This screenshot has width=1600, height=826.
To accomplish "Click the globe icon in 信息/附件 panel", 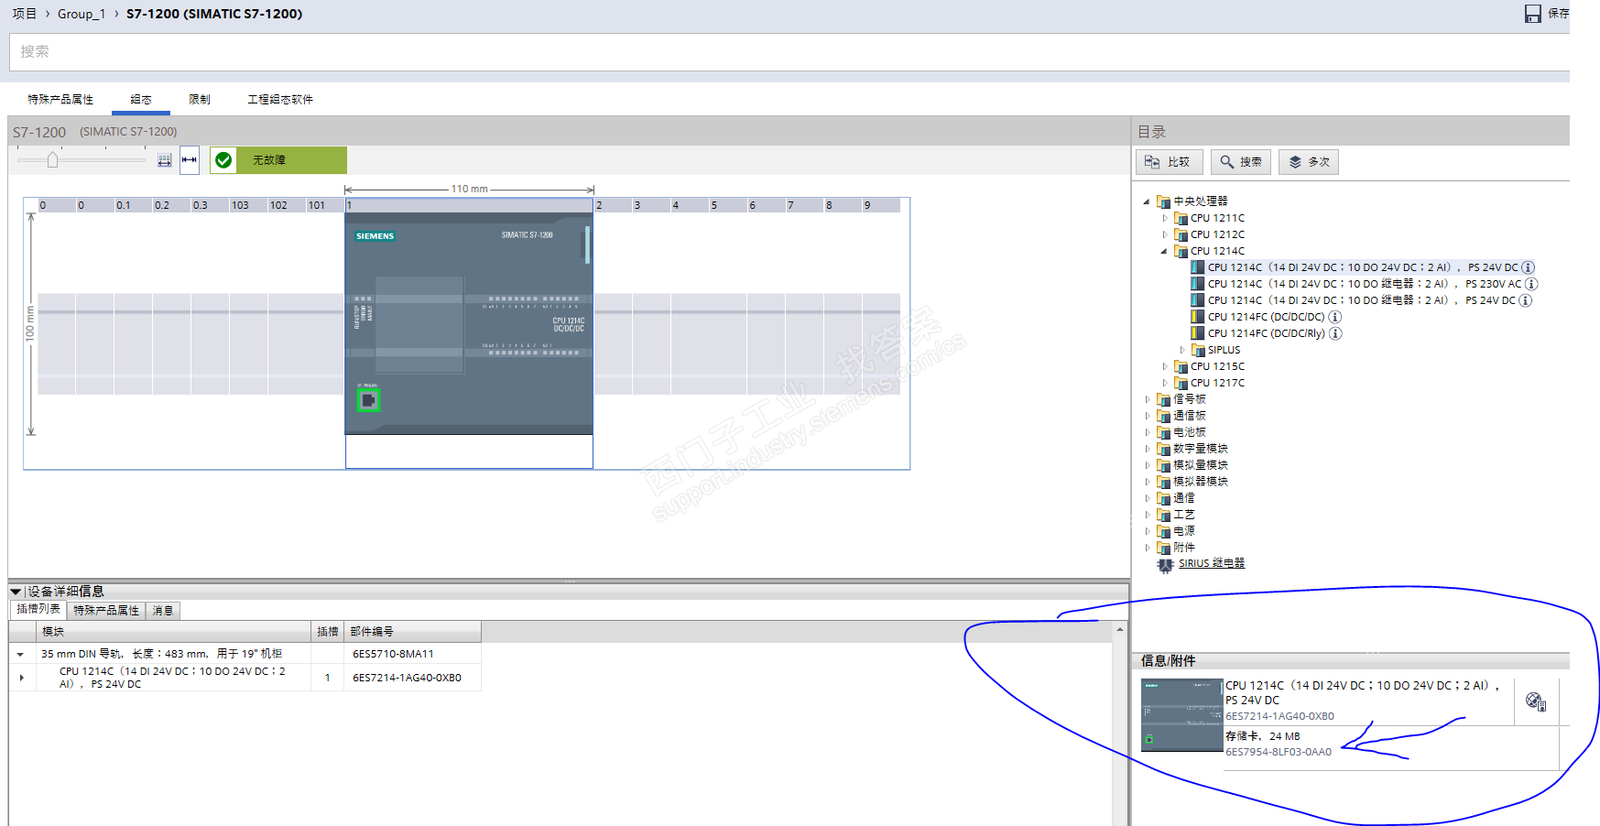I will (x=1536, y=701).
